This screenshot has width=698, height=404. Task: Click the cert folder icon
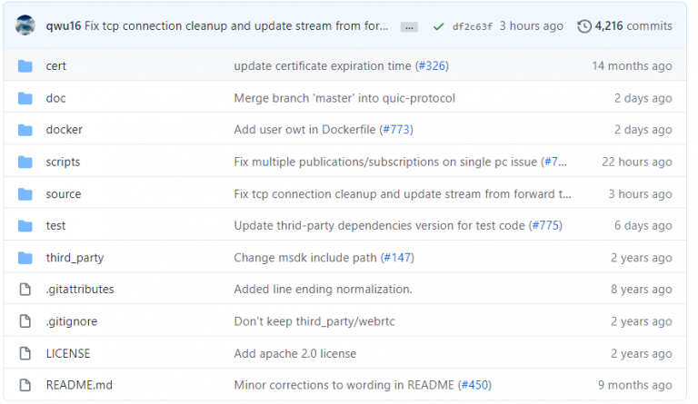tap(25, 66)
